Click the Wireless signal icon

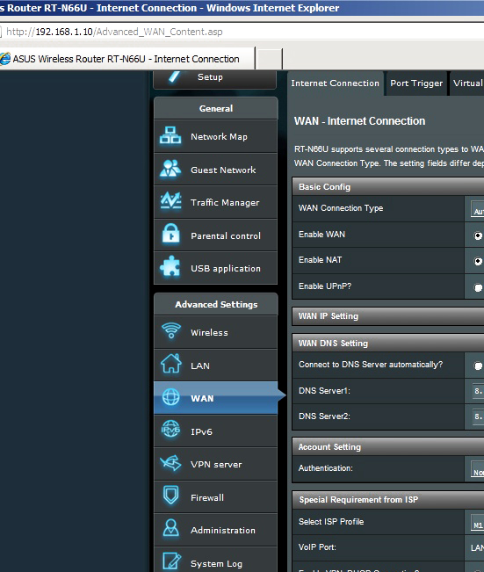tap(170, 331)
